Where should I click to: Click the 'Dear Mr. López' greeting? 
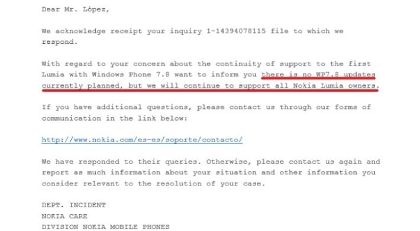76,9
